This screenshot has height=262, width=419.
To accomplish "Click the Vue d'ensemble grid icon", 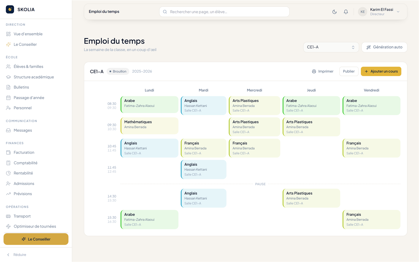I will click(x=8, y=34).
